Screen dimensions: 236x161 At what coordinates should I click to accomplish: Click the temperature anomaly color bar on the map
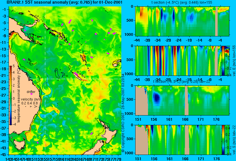(x=11, y=95)
